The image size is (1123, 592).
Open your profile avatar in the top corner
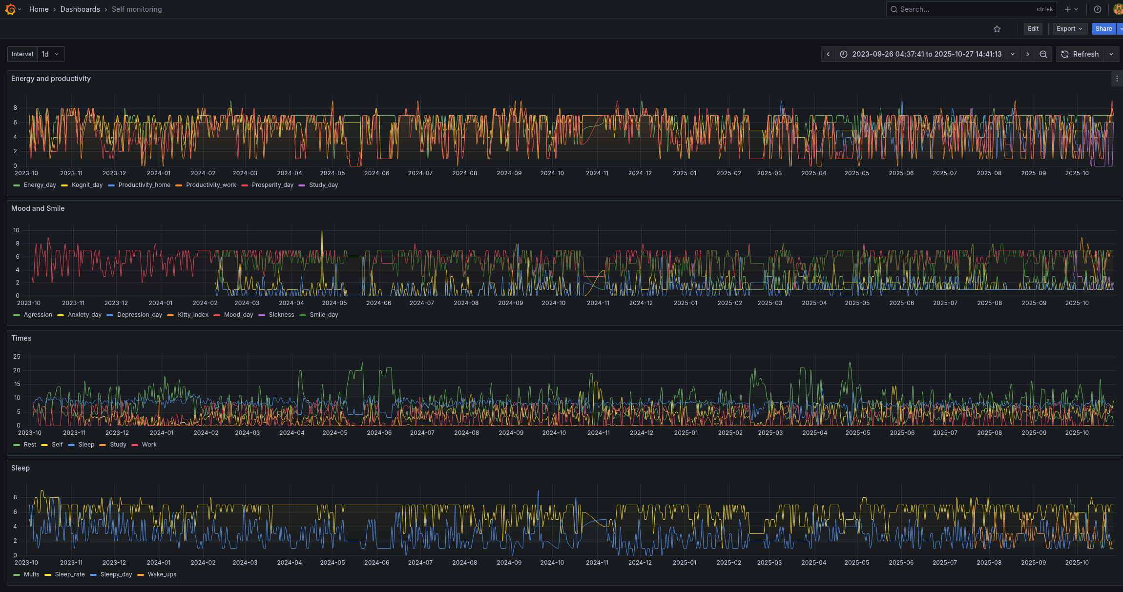[x=1118, y=9]
